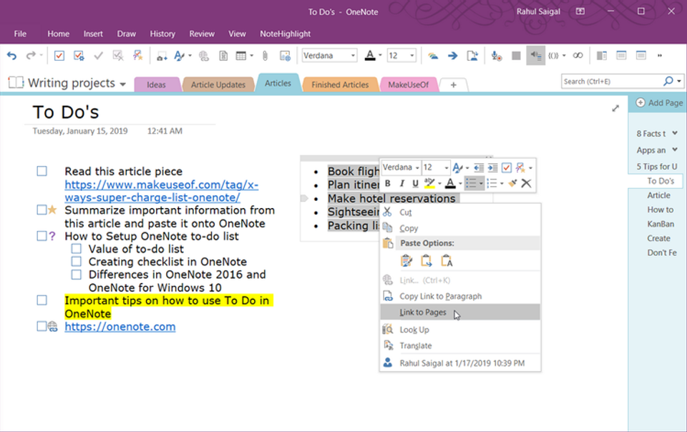Click the search magnifier icon
The width and height of the screenshot is (687, 432).
click(x=668, y=82)
